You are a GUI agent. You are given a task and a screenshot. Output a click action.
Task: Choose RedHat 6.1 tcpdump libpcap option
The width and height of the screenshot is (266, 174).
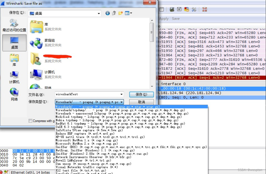131,124
